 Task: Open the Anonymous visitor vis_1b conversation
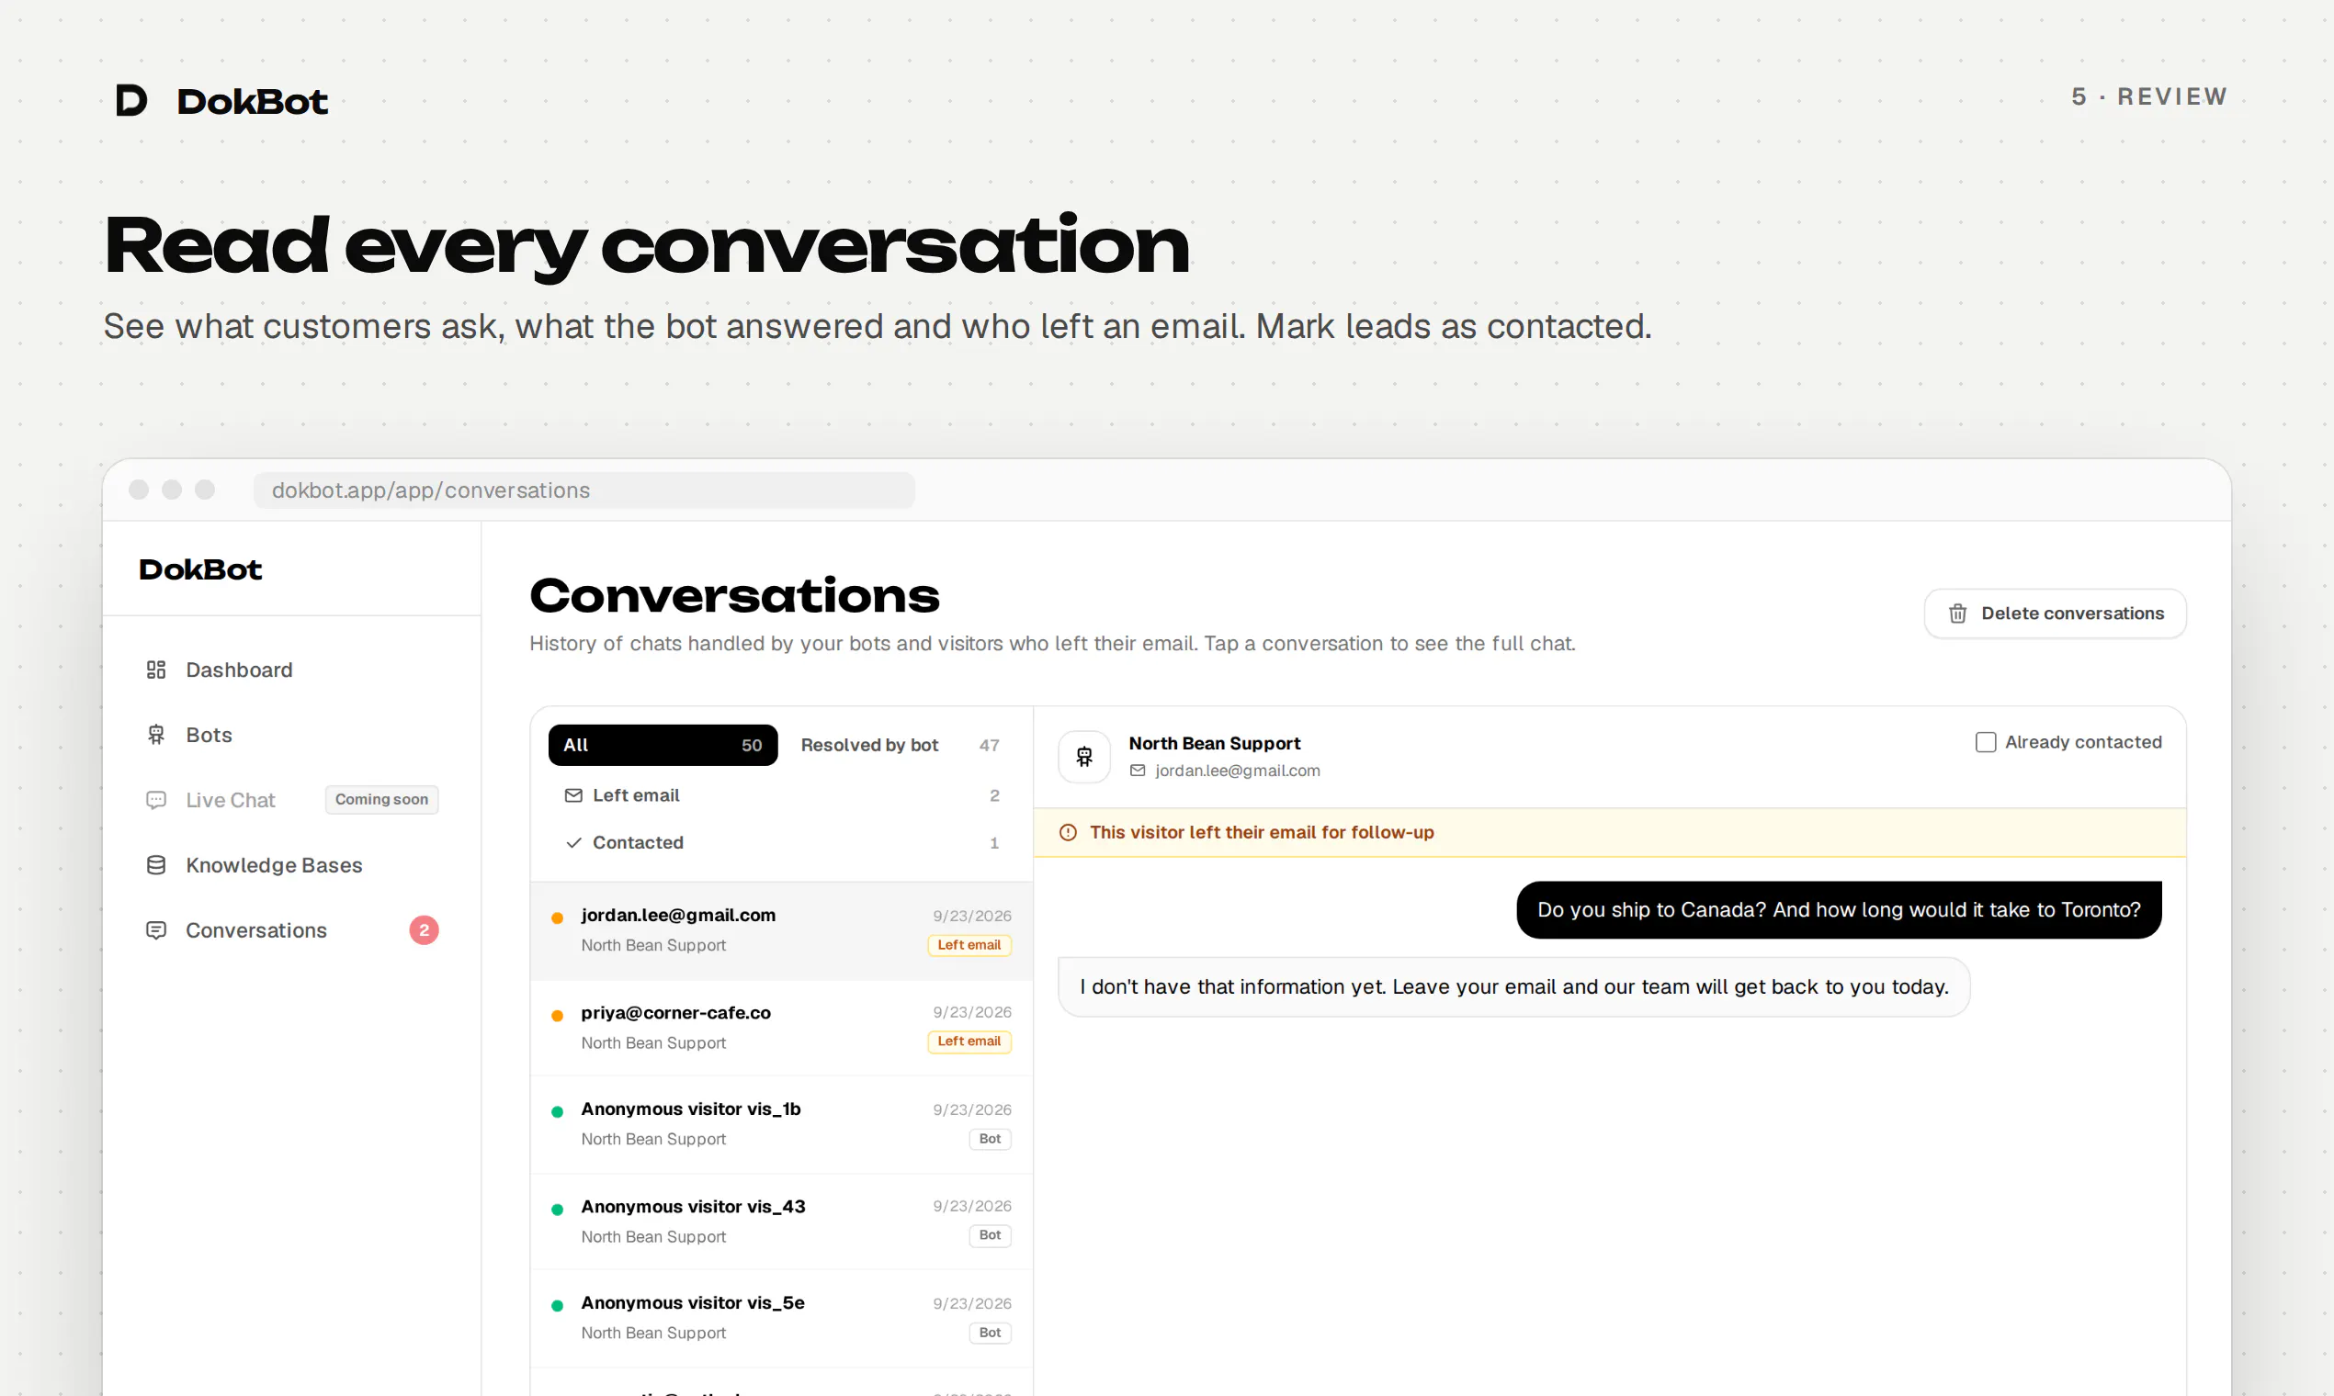pos(781,1124)
